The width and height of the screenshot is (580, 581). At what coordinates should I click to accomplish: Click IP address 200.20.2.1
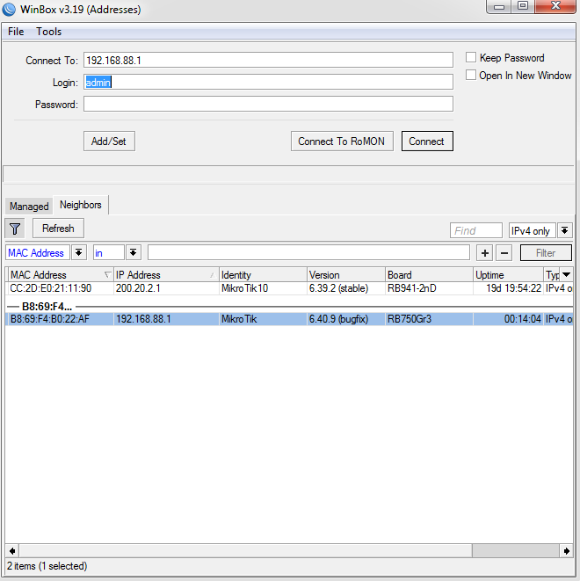point(138,288)
